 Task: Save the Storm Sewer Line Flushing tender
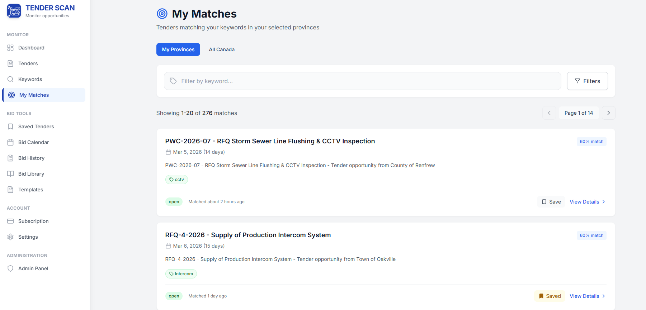click(551, 202)
